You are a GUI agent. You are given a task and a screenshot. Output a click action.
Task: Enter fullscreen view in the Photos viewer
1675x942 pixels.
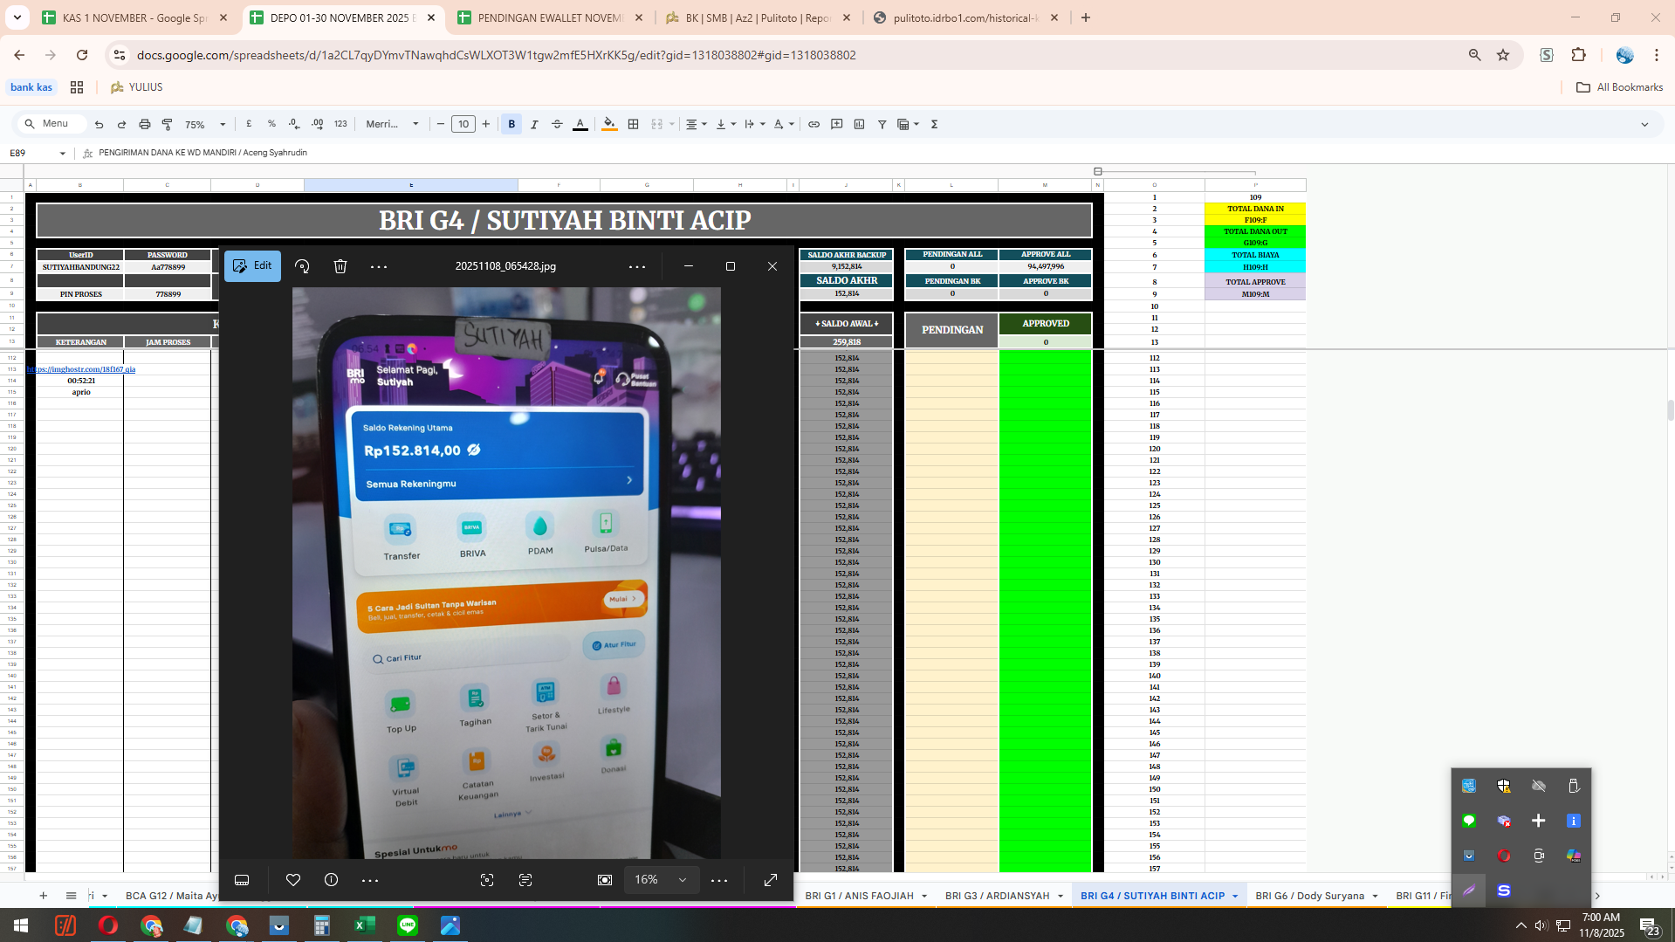(x=771, y=880)
